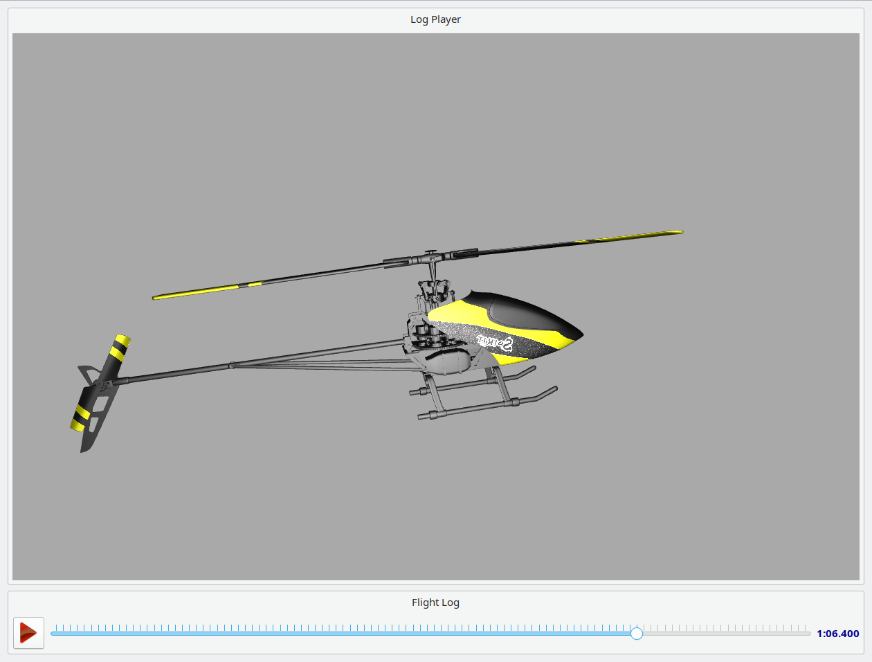Click the servo mechanism under the rotor mast

click(x=433, y=291)
